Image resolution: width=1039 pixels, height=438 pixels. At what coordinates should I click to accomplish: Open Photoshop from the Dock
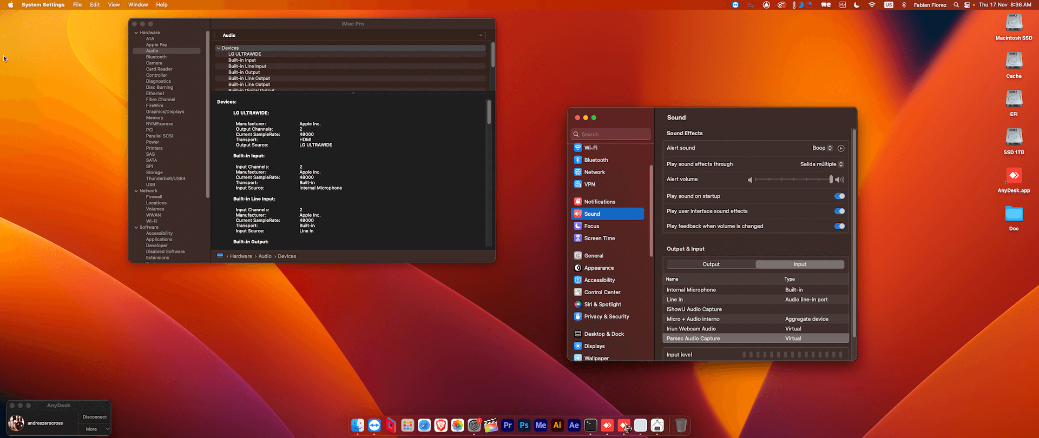click(x=524, y=426)
